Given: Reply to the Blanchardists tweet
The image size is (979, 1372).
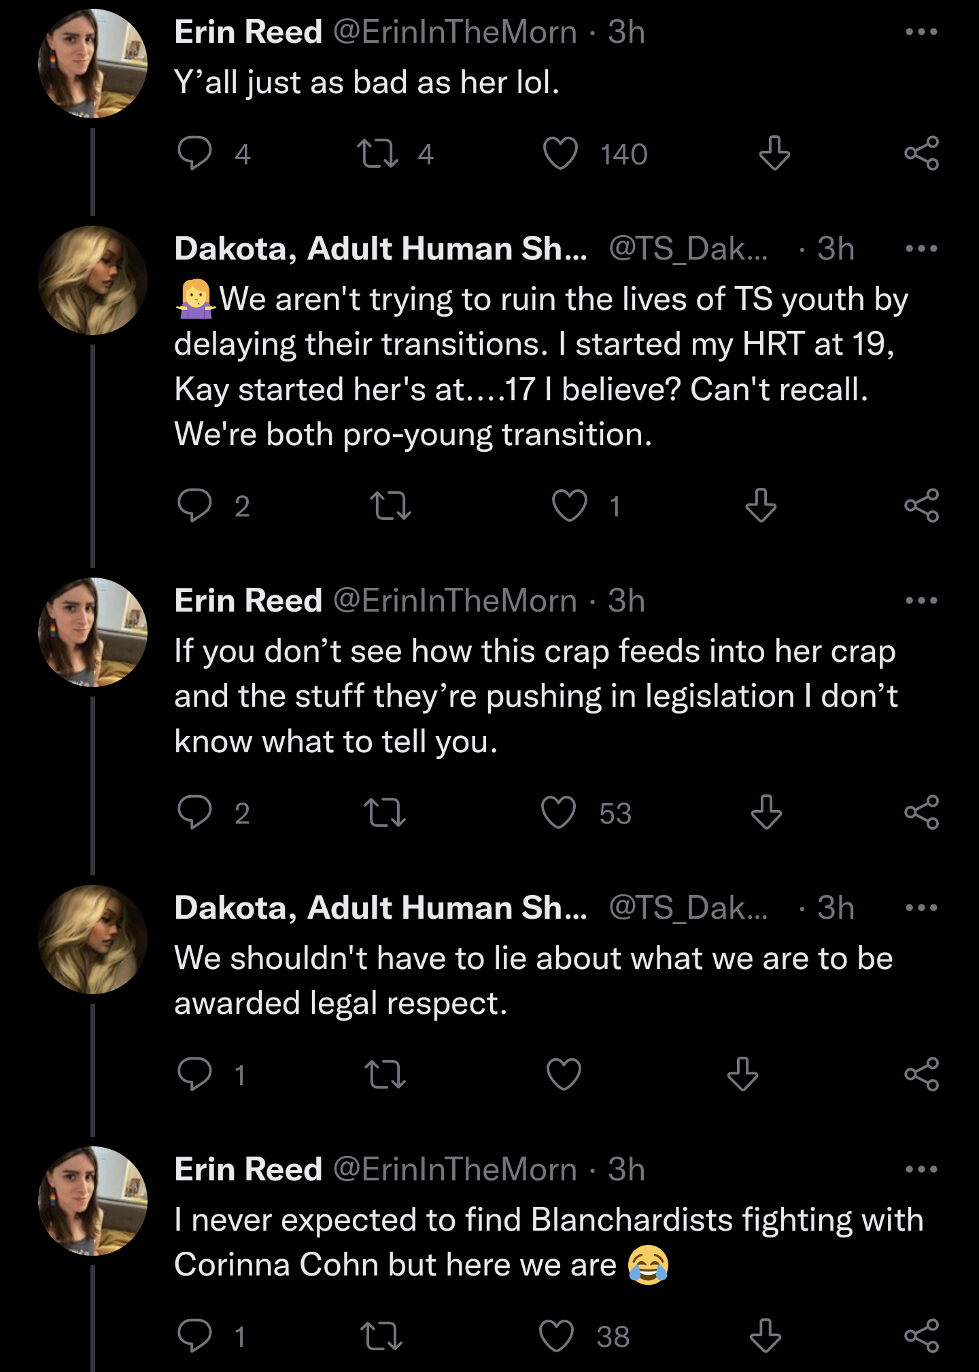Looking at the screenshot, I should 195,1336.
